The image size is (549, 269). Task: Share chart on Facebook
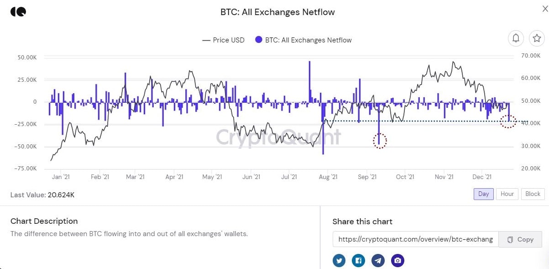pos(358,260)
